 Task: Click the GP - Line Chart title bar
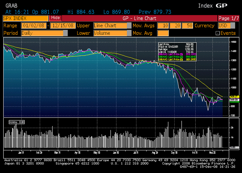(139, 18)
